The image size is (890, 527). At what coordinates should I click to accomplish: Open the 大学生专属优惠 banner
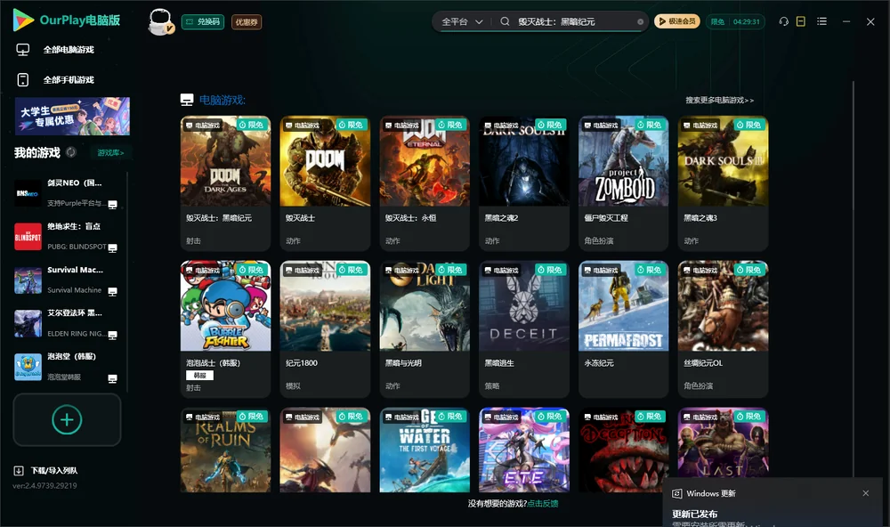(x=72, y=116)
